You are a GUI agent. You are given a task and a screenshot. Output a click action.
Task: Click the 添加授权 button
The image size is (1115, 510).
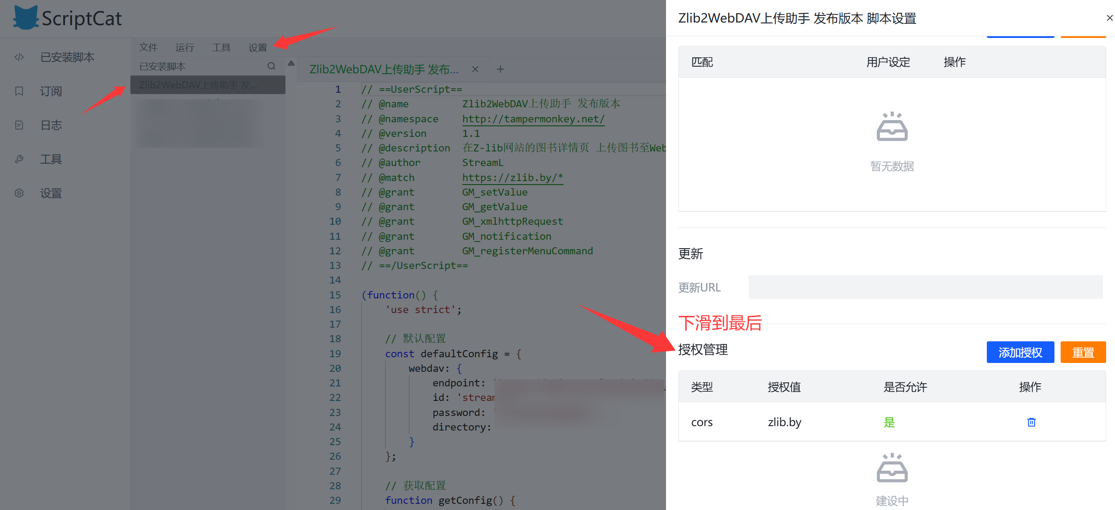(x=1020, y=352)
